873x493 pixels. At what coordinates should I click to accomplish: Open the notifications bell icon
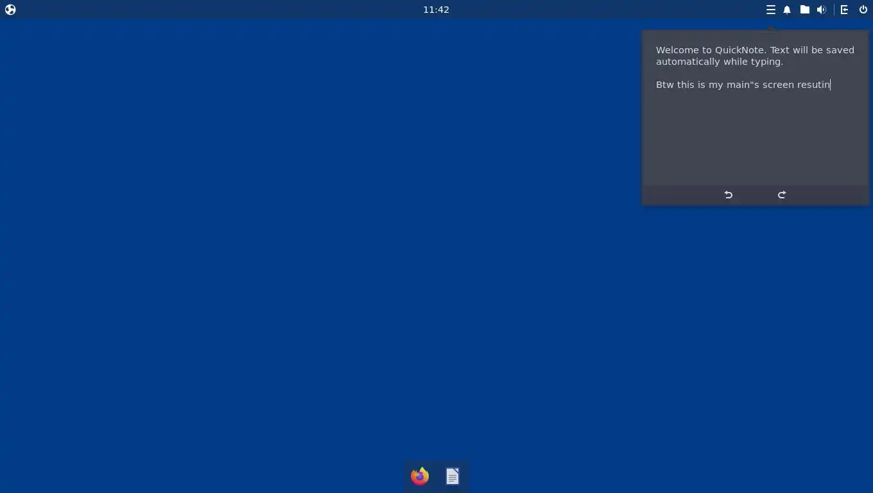787,10
